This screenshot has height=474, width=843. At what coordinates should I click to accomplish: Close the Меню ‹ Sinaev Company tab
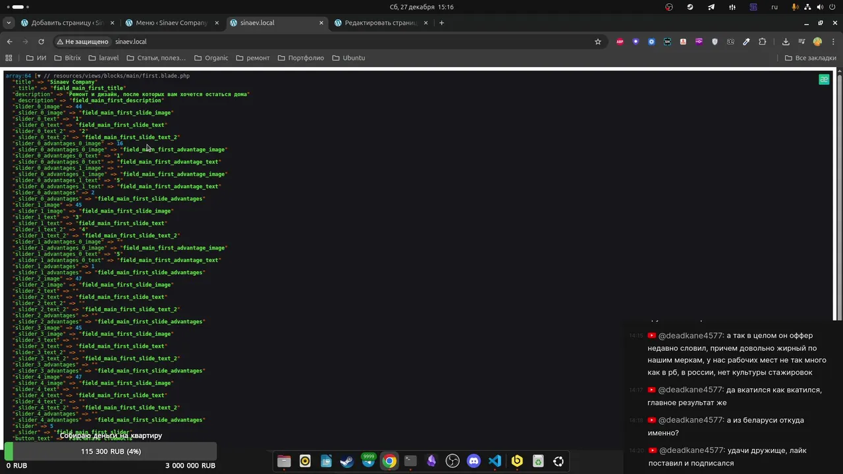(217, 23)
